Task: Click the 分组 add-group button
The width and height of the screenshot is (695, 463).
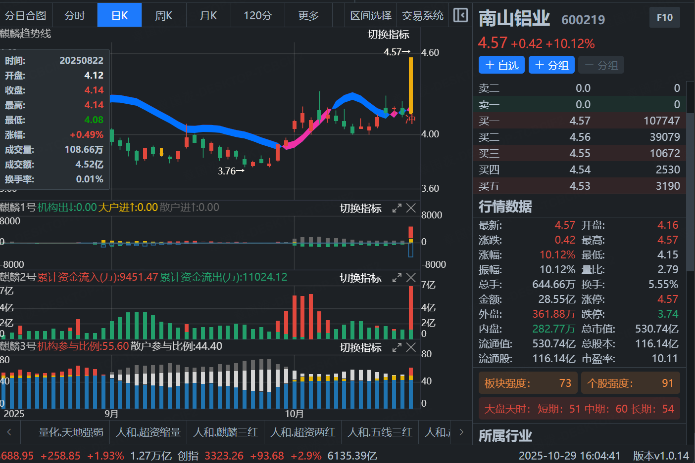Action: pyautogui.click(x=551, y=65)
